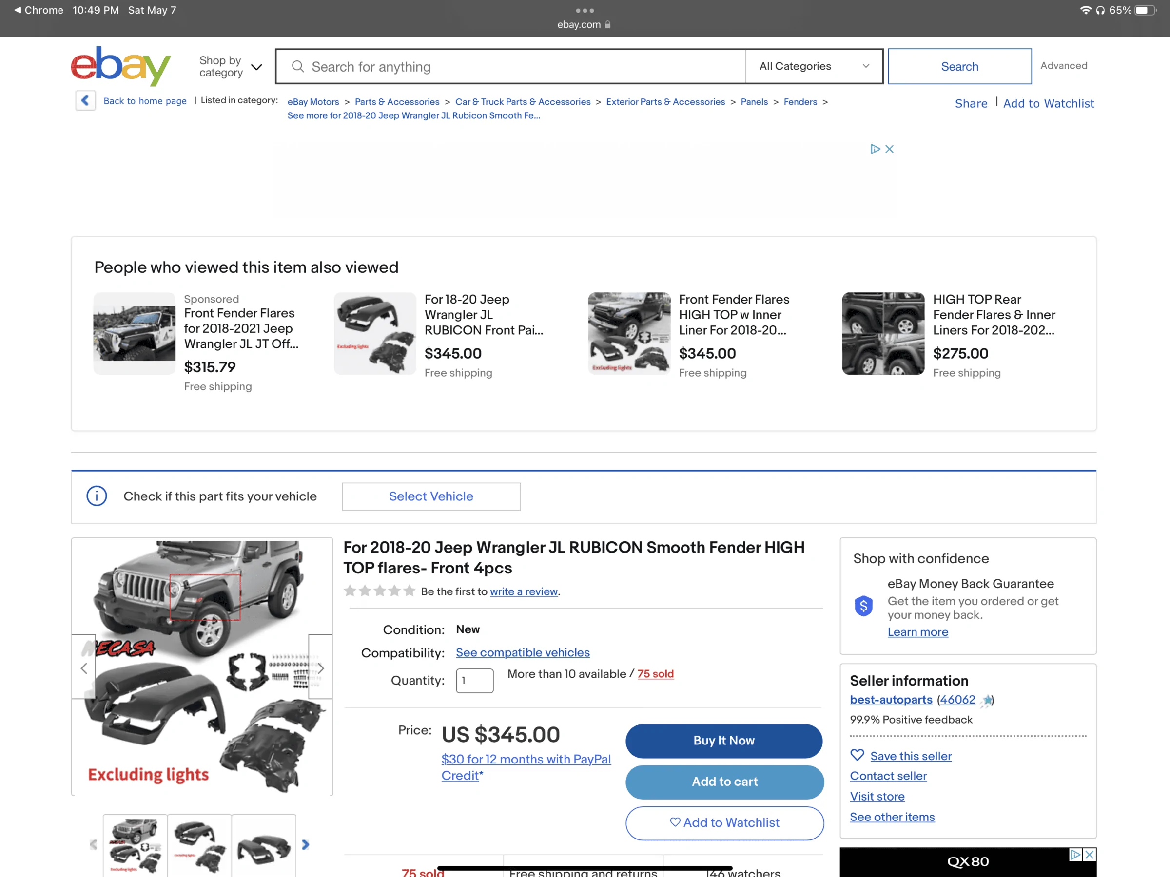Click the heart icon beside Save this seller
The height and width of the screenshot is (877, 1170).
pos(857,755)
